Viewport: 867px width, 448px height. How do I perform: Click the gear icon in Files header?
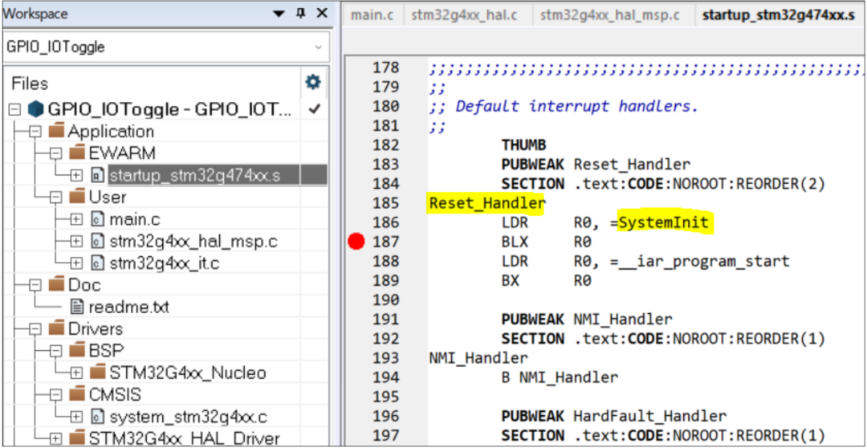tap(314, 83)
